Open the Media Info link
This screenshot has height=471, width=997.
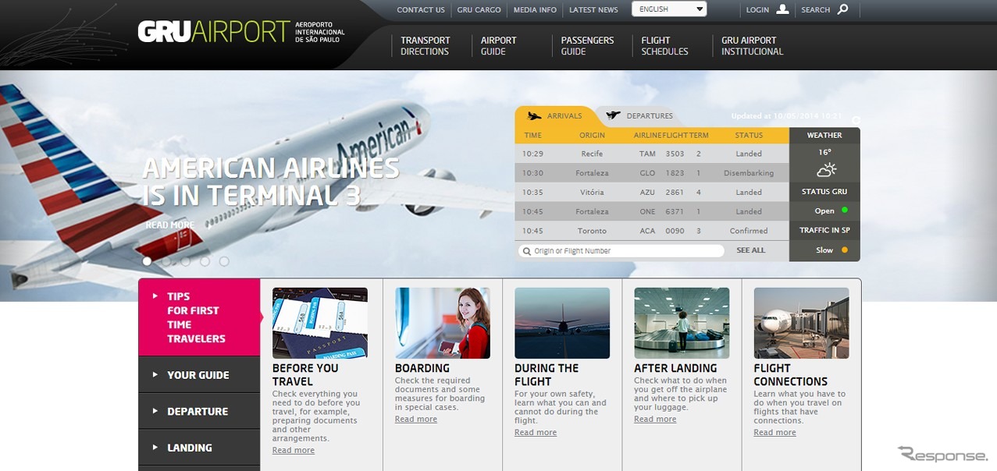[535, 10]
